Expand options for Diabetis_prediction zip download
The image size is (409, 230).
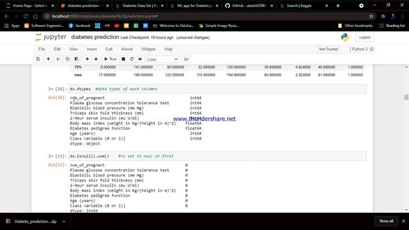tap(64, 222)
